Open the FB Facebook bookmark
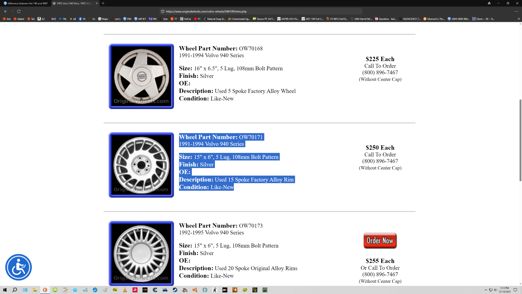 click(x=82, y=19)
